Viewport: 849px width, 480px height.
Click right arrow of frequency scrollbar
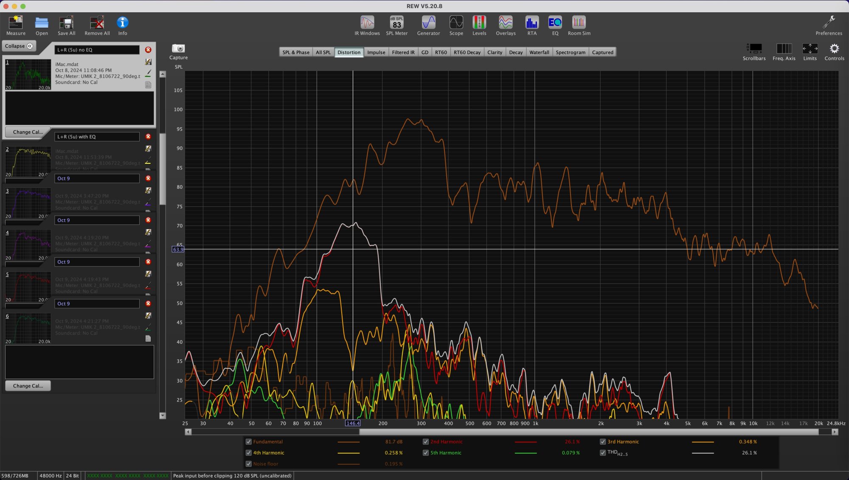click(835, 432)
